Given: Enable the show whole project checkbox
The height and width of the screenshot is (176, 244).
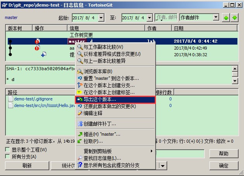Looking at the screenshot, I should 7,149.
